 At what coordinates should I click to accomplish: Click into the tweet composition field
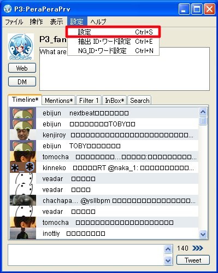(x=86, y=255)
